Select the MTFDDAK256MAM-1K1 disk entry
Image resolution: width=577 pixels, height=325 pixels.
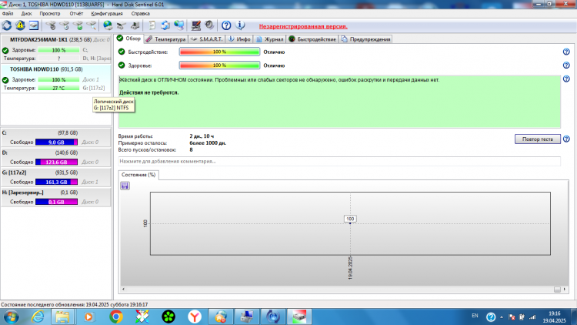pos(56,49)
